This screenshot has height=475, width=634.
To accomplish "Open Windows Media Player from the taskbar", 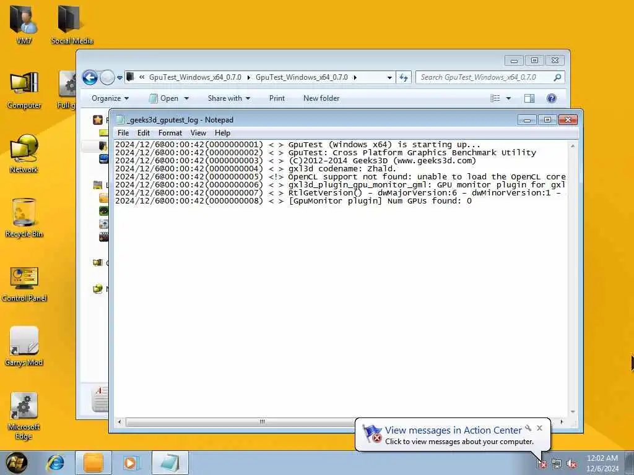I will pos(131,463).
